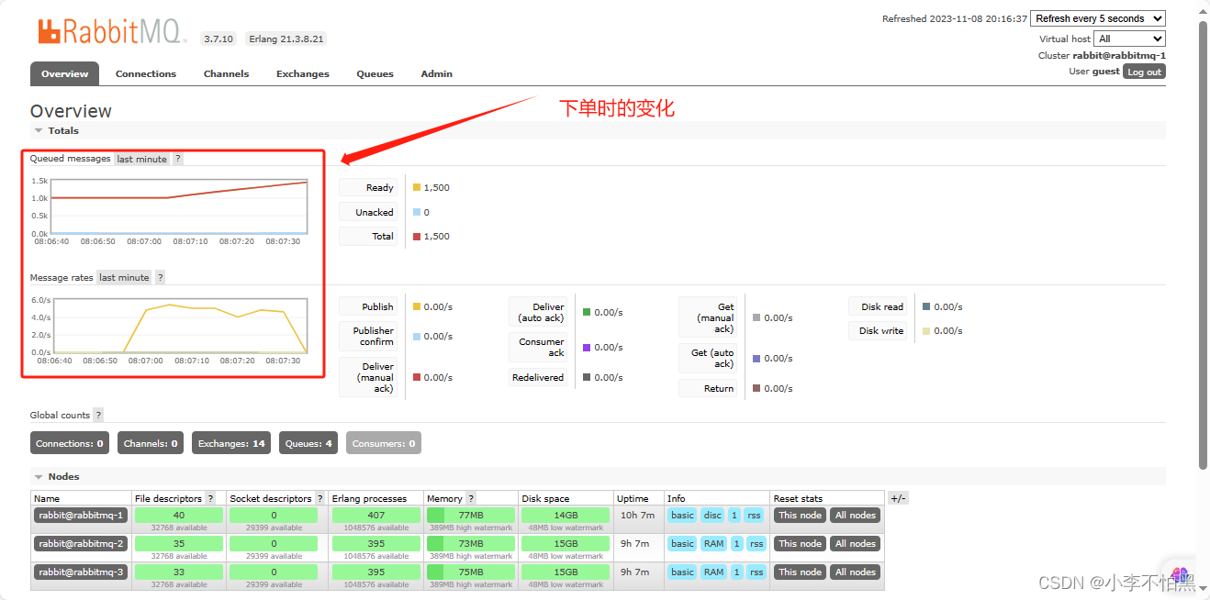1210x600 pixels.
Task: Open node rabbit@rabbitmq-3 details
Action: 81,572
